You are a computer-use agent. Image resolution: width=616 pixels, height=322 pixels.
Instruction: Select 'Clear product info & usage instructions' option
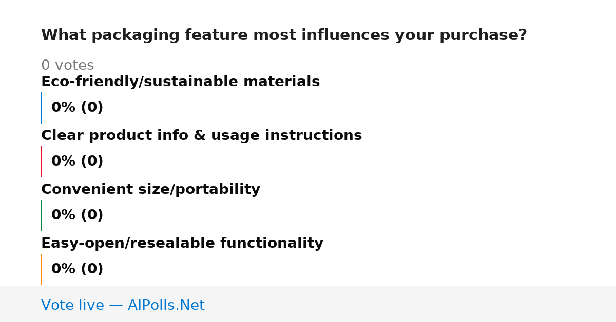point(201,135)
